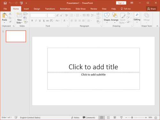Start slideshow from beginning via quick access icon
The height and width of the screenshot is (120, 160).
click(21, 3)
